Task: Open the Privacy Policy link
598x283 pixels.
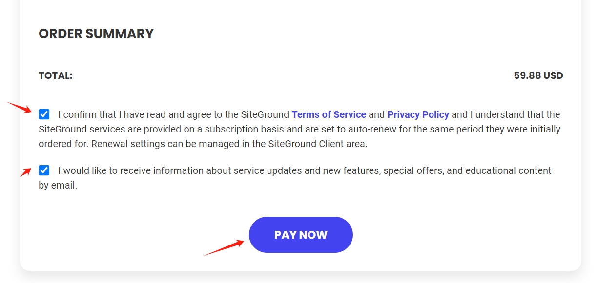Action: click(418, 115)
